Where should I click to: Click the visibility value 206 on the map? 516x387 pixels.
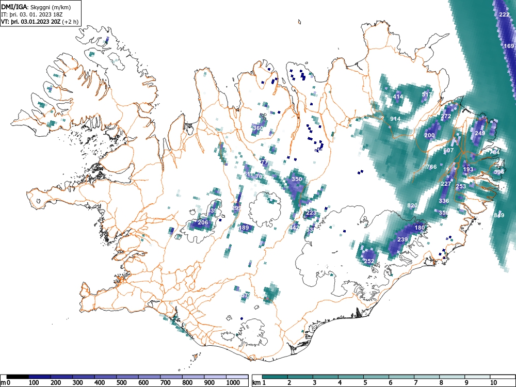pyautogui.click(x=203, y=222)
